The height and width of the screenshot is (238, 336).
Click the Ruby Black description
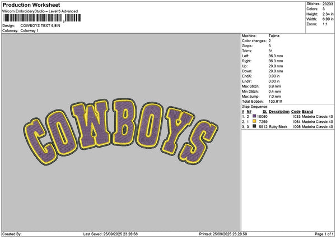pyautogui.click(x=278, y=127)
